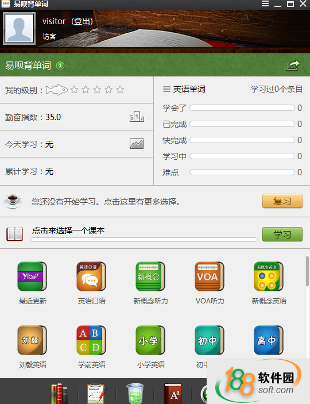The width and height of the screenshot is (310, 404).
Task: Open the 刘毅英语 book icon
Action: 32,340
